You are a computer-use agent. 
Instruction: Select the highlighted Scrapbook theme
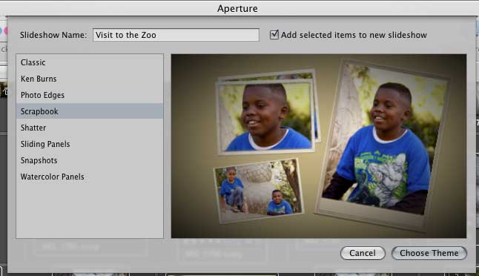90,111
